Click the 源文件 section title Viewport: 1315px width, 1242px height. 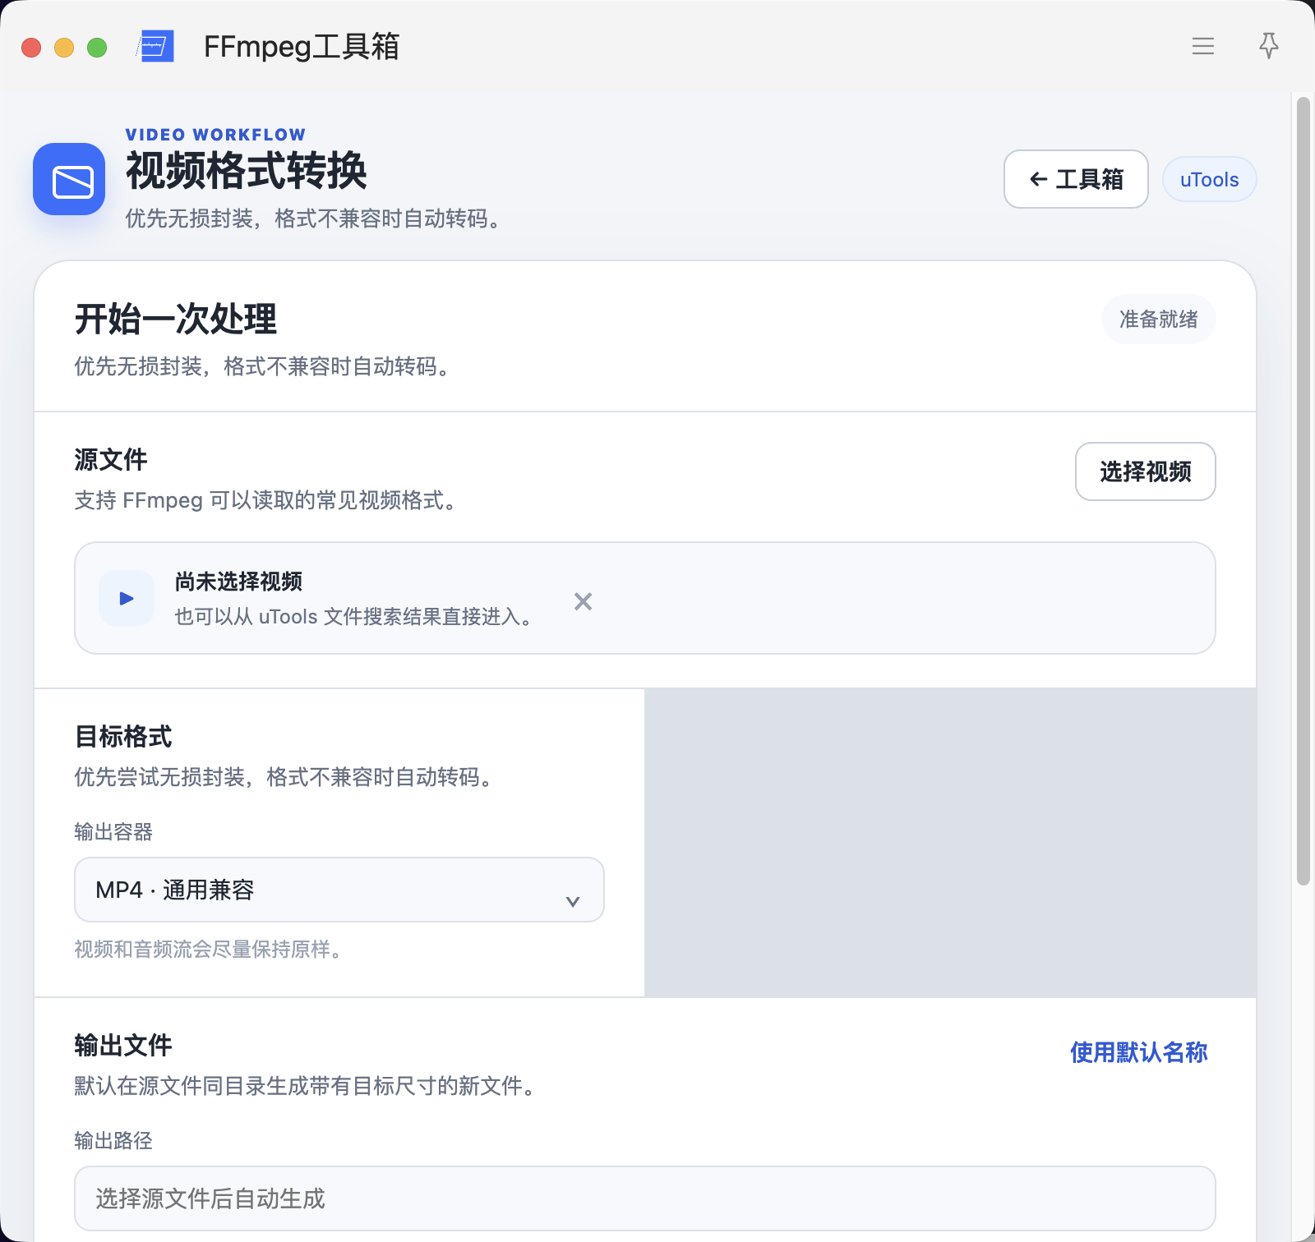pyautogui.click(x=111, y=459)
